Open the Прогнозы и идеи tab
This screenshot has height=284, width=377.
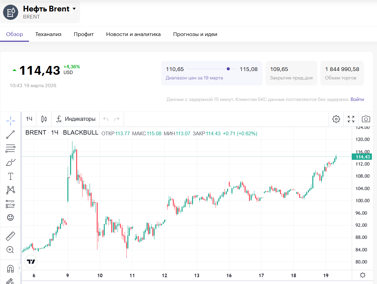coord(195,34)
